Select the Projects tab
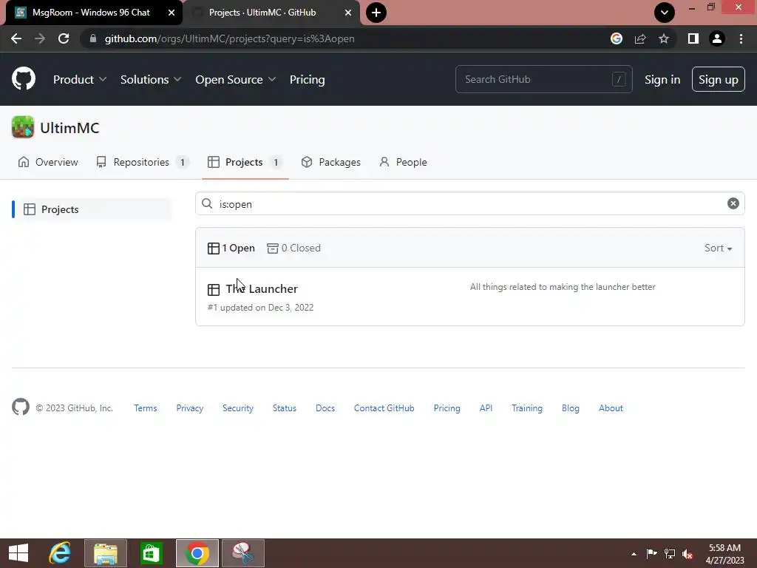 tap(244, 162)
